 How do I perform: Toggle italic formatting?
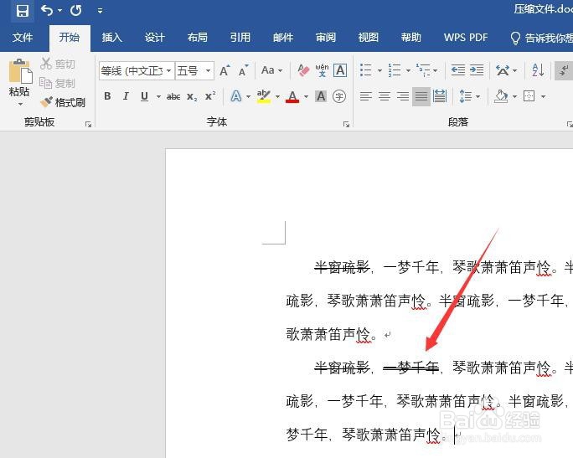(126, 96)
